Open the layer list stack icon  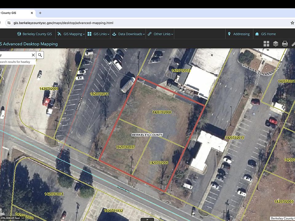click(x=276, y=44)
